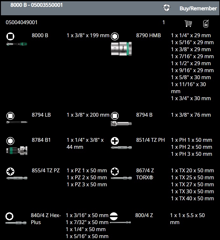Image resolution: width=220 pixels, height=240 pixels.
Task: Click the slotted icon for 800/4 Z
Action: point(114,216)
